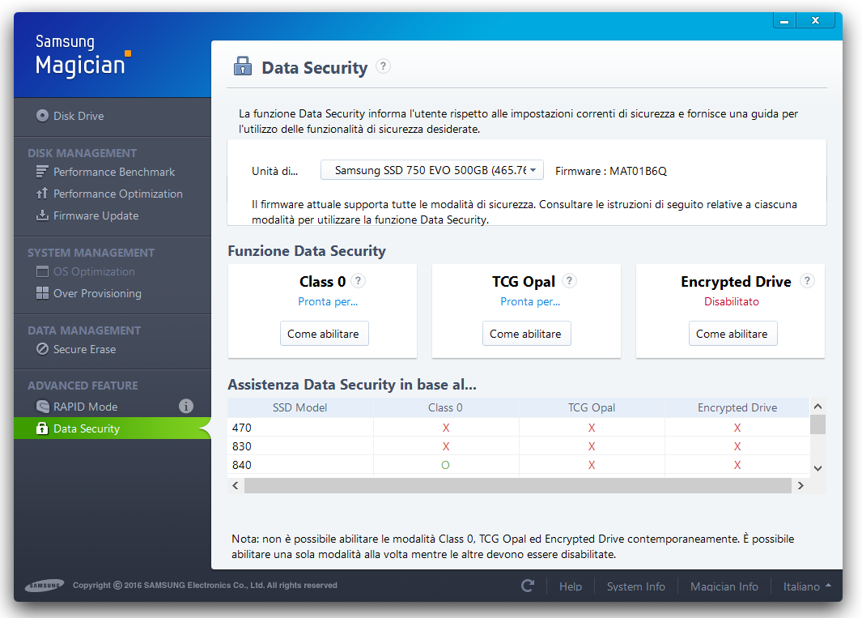Select the 830 model row
The image size is (862, 618).
(x=518, y=446)
